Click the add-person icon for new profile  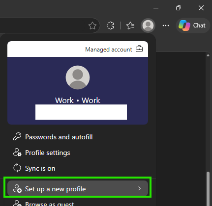click(x=17, y=188)
